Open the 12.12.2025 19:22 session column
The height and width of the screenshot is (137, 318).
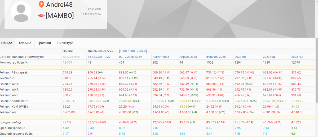click(99, 57)
